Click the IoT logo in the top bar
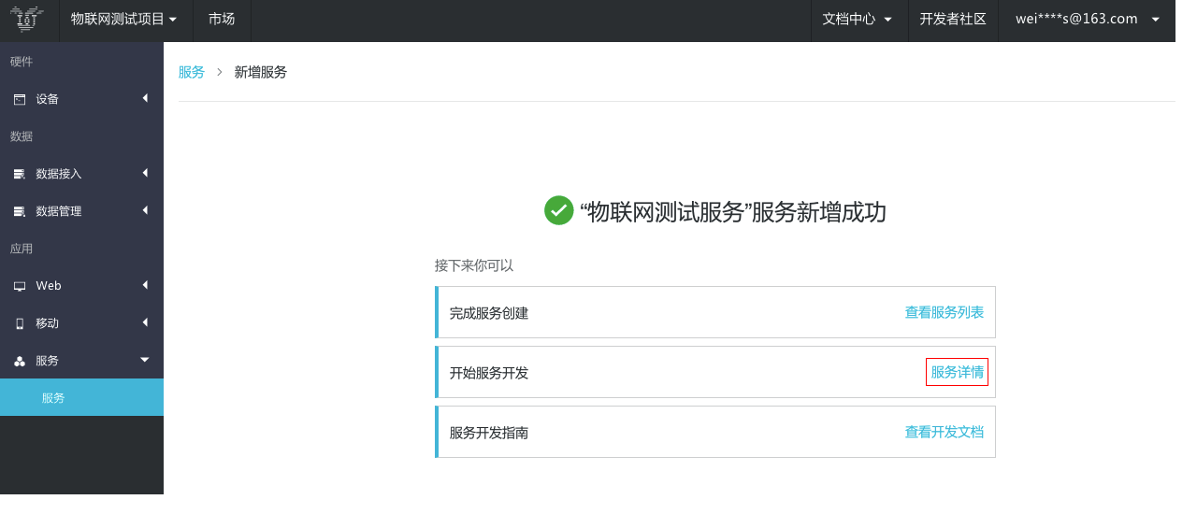Viewport: 1197px width, 514px height. 27,19
